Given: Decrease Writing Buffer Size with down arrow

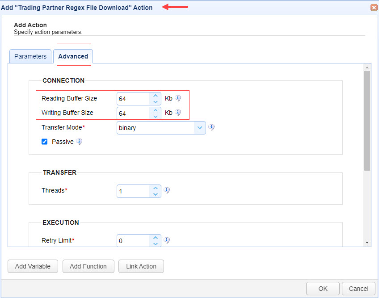Looking at the screenshot, I should click(x=155, y=116).
